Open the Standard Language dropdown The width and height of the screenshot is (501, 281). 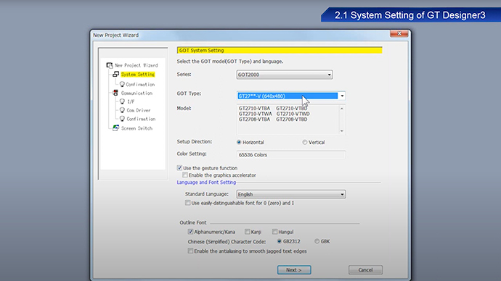(x=290, y=194)
